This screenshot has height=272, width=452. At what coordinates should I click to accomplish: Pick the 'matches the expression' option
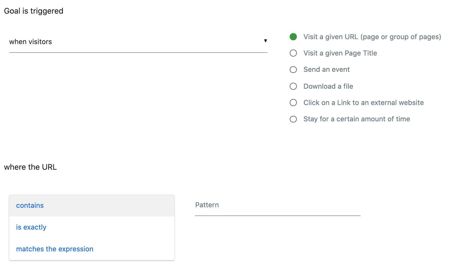tap(55, 249)
